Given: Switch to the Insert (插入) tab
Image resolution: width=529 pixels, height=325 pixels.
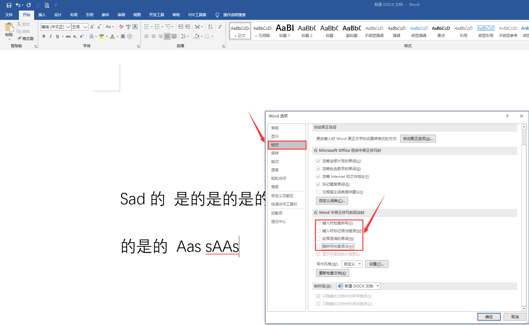Looking at the screenshot, I should 42,15.
